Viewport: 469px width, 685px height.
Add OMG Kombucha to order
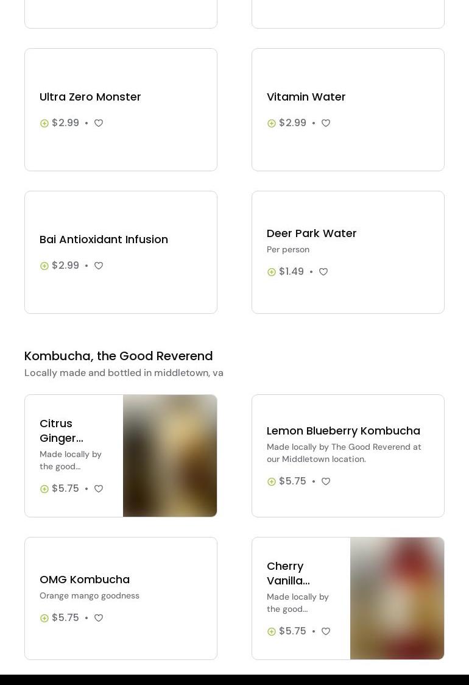pyautogui.click(x=44, y=618)
